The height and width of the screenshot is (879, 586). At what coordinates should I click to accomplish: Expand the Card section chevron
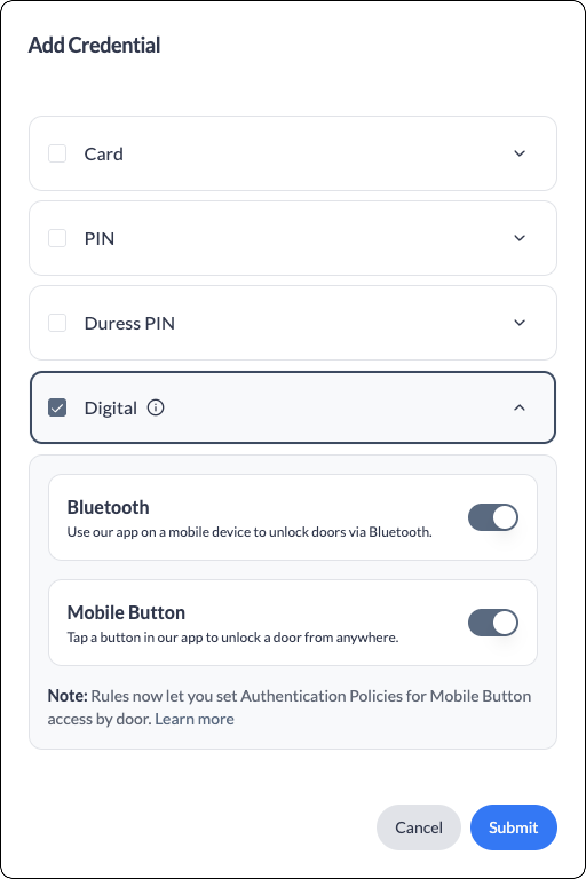tap(520, 153)
